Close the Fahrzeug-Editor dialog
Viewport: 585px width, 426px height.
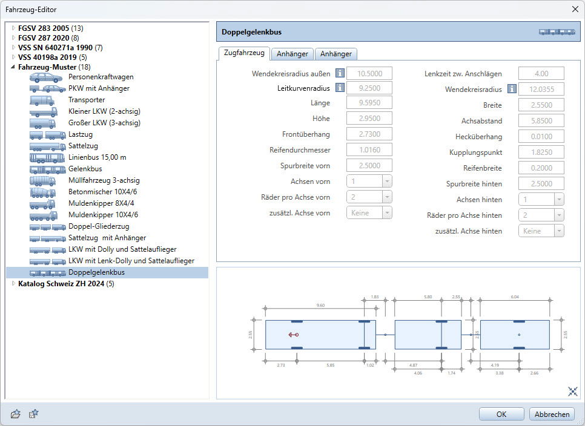pyautogui.click(x=575, y=9)
